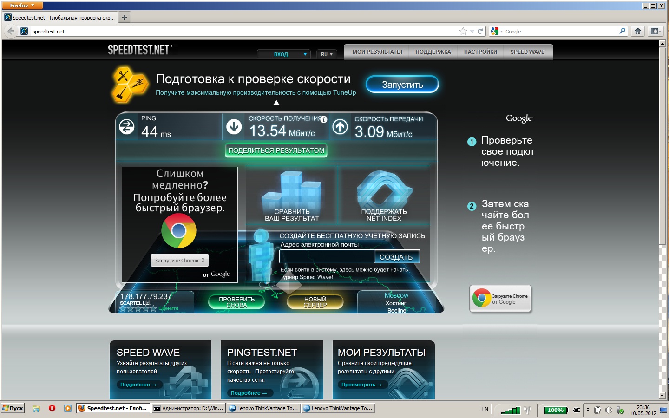The image size is (669, 418).
Task: Click the Google logo in sidebar ad
Action: click(519, 118)
